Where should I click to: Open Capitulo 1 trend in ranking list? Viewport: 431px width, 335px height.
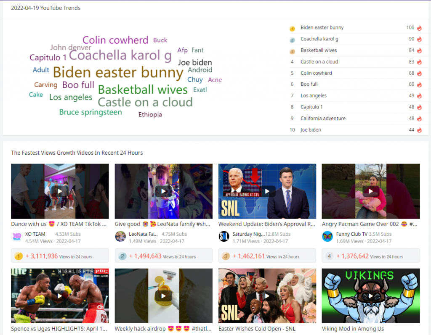(311, 107)
